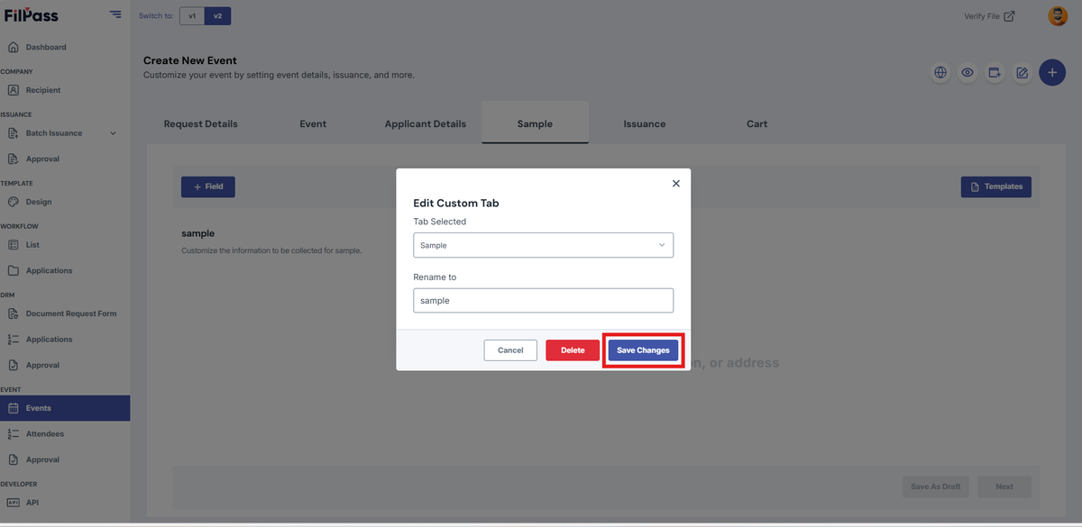Click the Batch Issuance icon
Image resolution: width=1082 pixels, height=527 pixels.
pyautogui.click(x=13, y=133)
